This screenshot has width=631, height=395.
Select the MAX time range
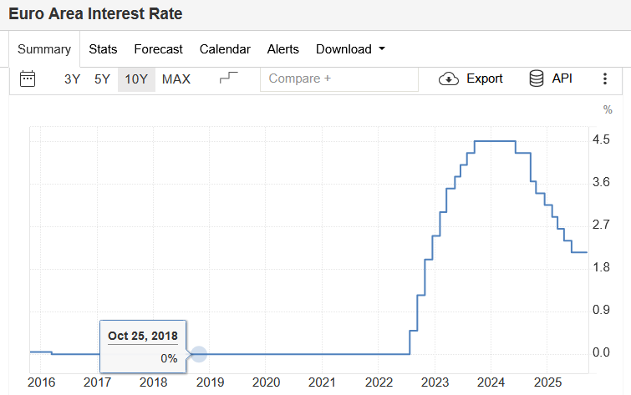click(176, 78)
